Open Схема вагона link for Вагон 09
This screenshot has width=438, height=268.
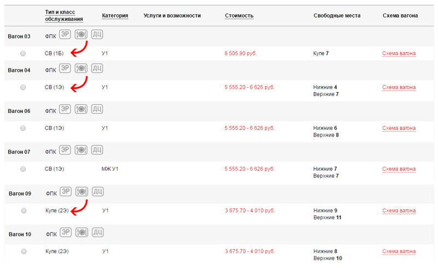pos(399,210)
